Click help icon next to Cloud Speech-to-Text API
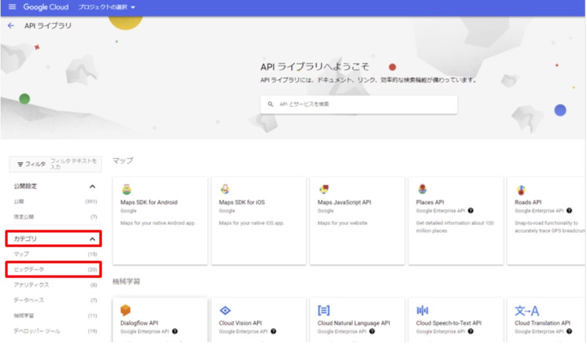The image size is (587, 345). [470, 331]
